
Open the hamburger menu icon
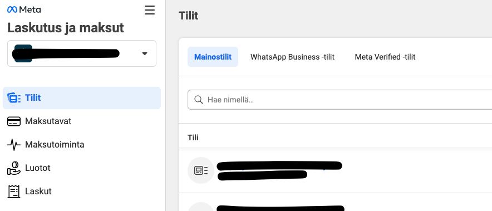point(150,10)
